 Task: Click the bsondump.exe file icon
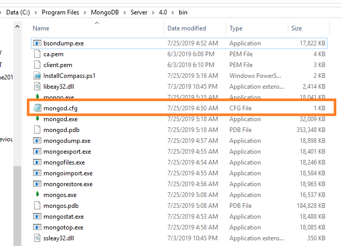click(37, 43)
